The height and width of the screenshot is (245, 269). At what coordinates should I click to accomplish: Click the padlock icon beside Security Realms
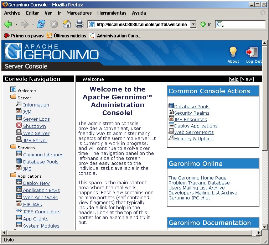pyautogui.click(x=171, y=112)
